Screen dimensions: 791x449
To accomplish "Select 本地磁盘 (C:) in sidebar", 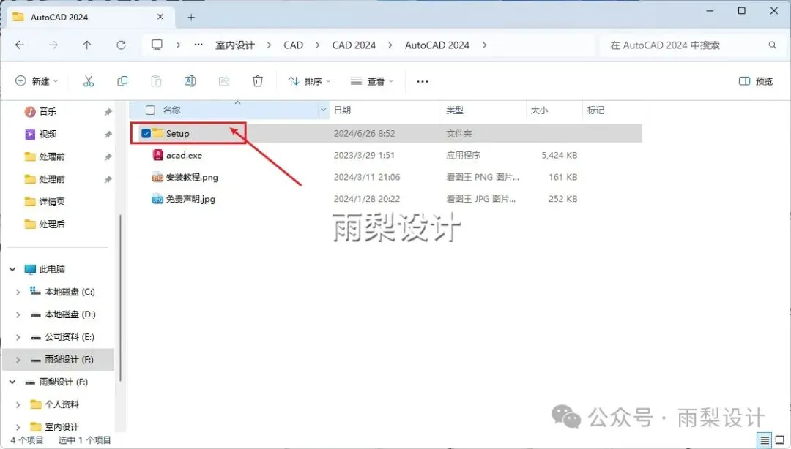I will pos(70,292).
